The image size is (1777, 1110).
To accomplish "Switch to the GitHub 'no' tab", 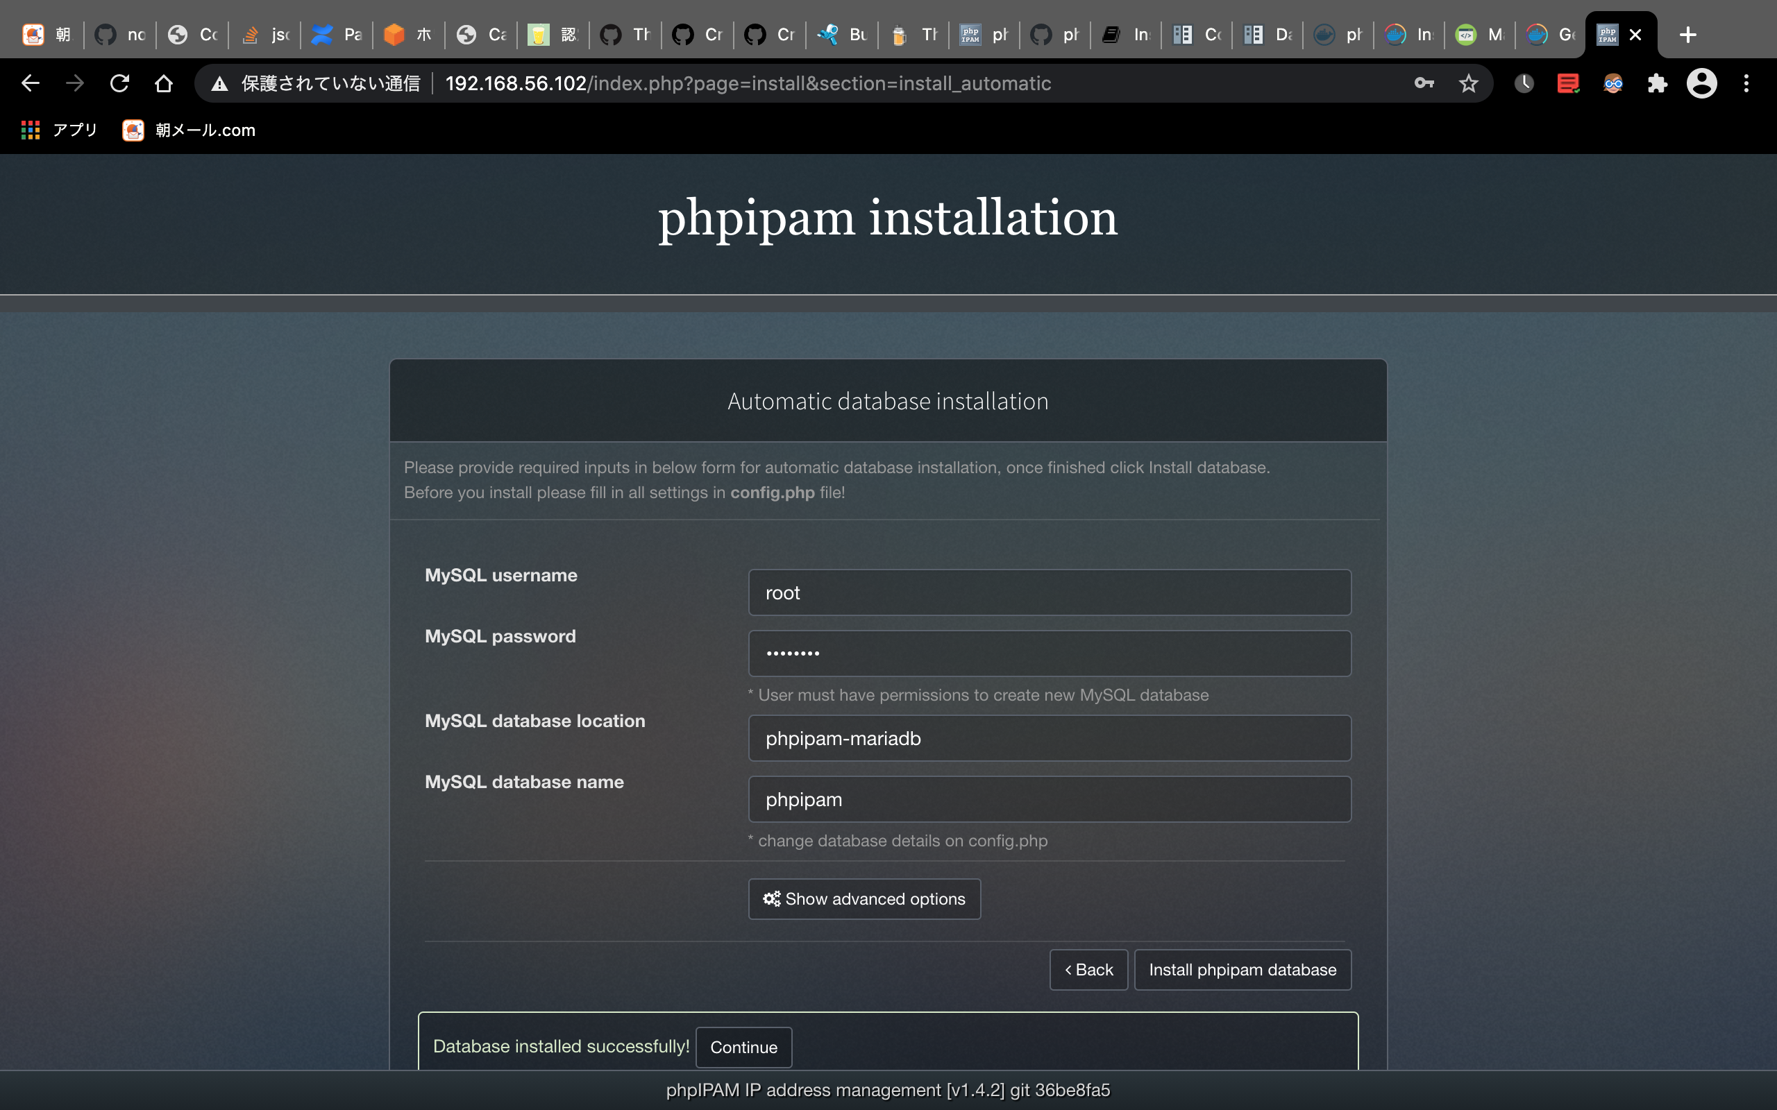I will click(119, 35).
